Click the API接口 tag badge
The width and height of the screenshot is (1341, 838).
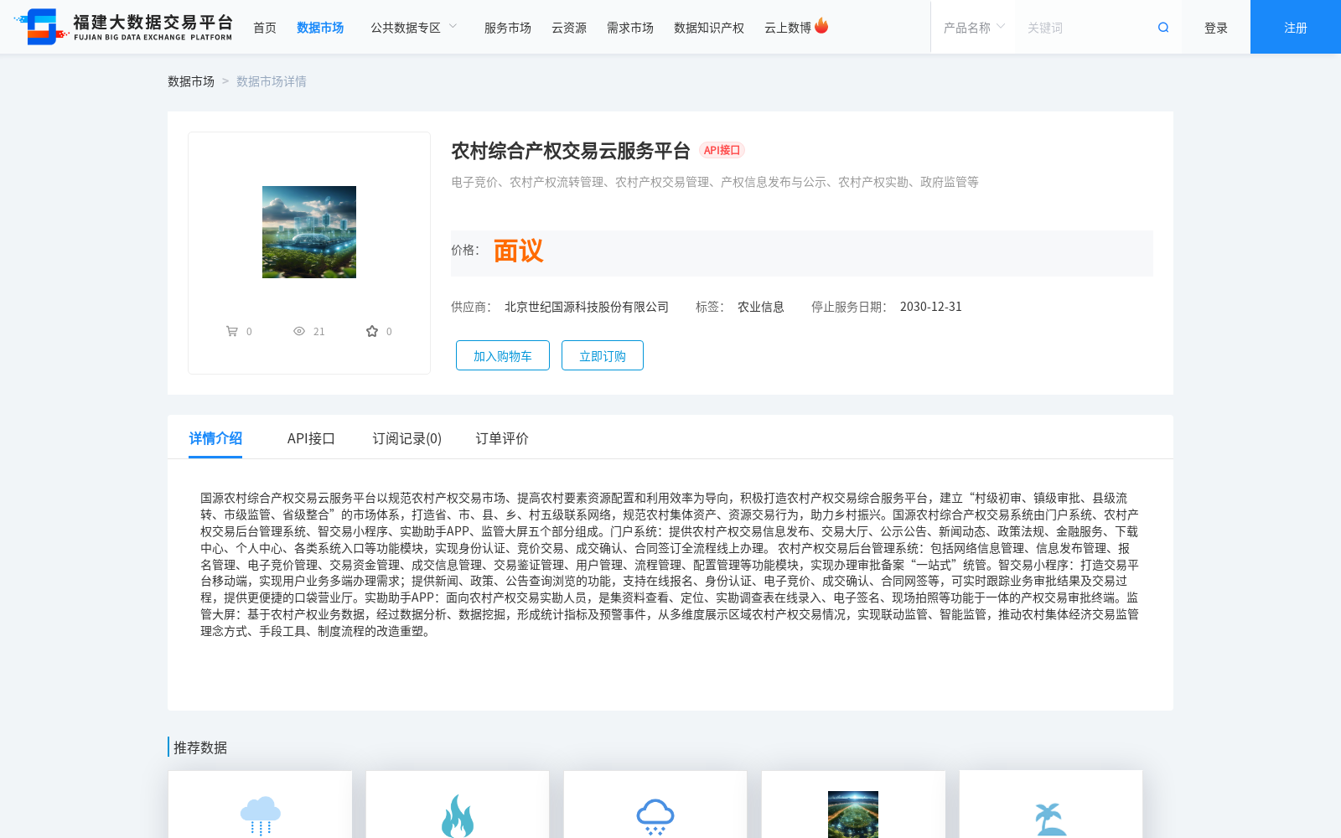click(x=722, y=151)
